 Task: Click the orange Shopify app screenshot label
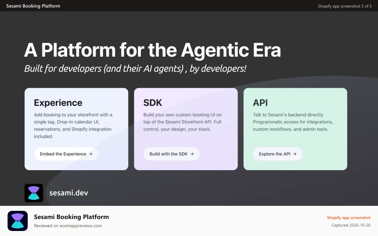tap(349, 217)
